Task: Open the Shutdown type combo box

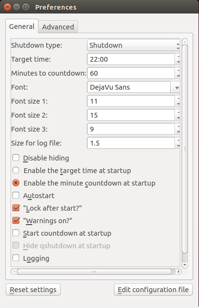Action: point(133,45)
